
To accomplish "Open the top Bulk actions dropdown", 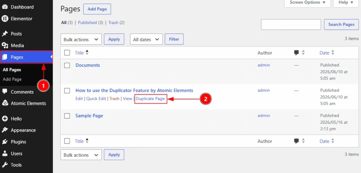I will tap(81, 39).
